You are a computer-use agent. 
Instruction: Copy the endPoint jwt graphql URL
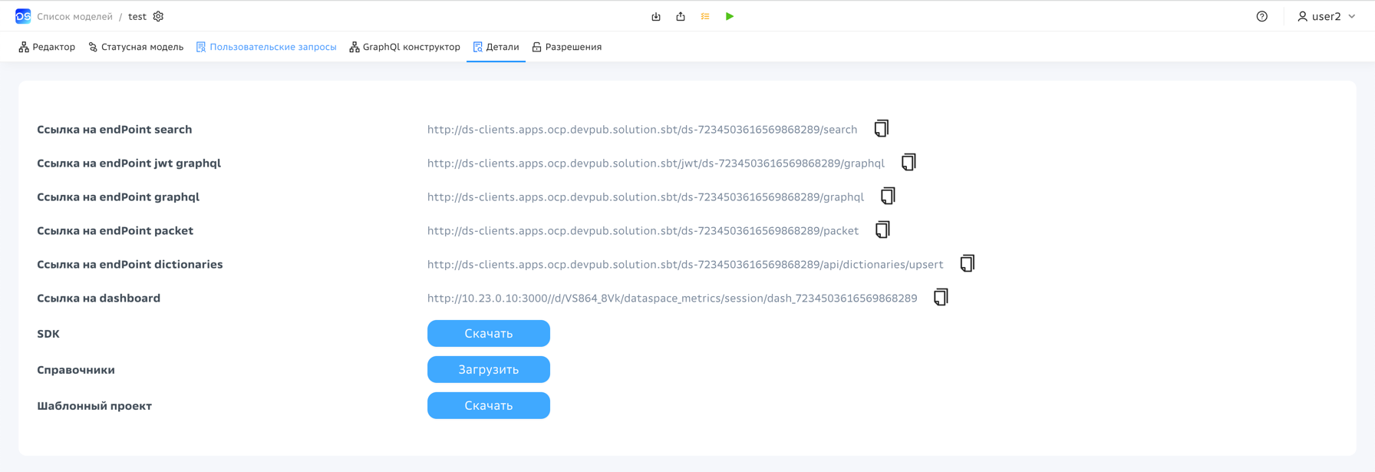click(908, 163)
